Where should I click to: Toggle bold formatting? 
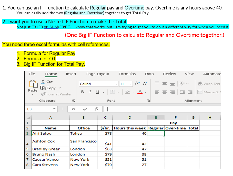tap(83, 92)
